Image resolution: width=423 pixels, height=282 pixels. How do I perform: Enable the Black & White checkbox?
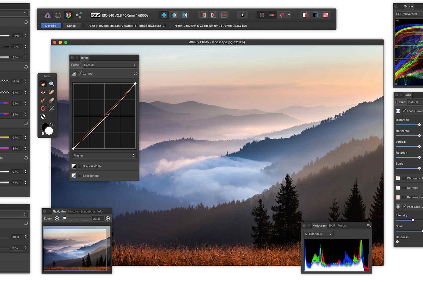(x=80, y=166)
